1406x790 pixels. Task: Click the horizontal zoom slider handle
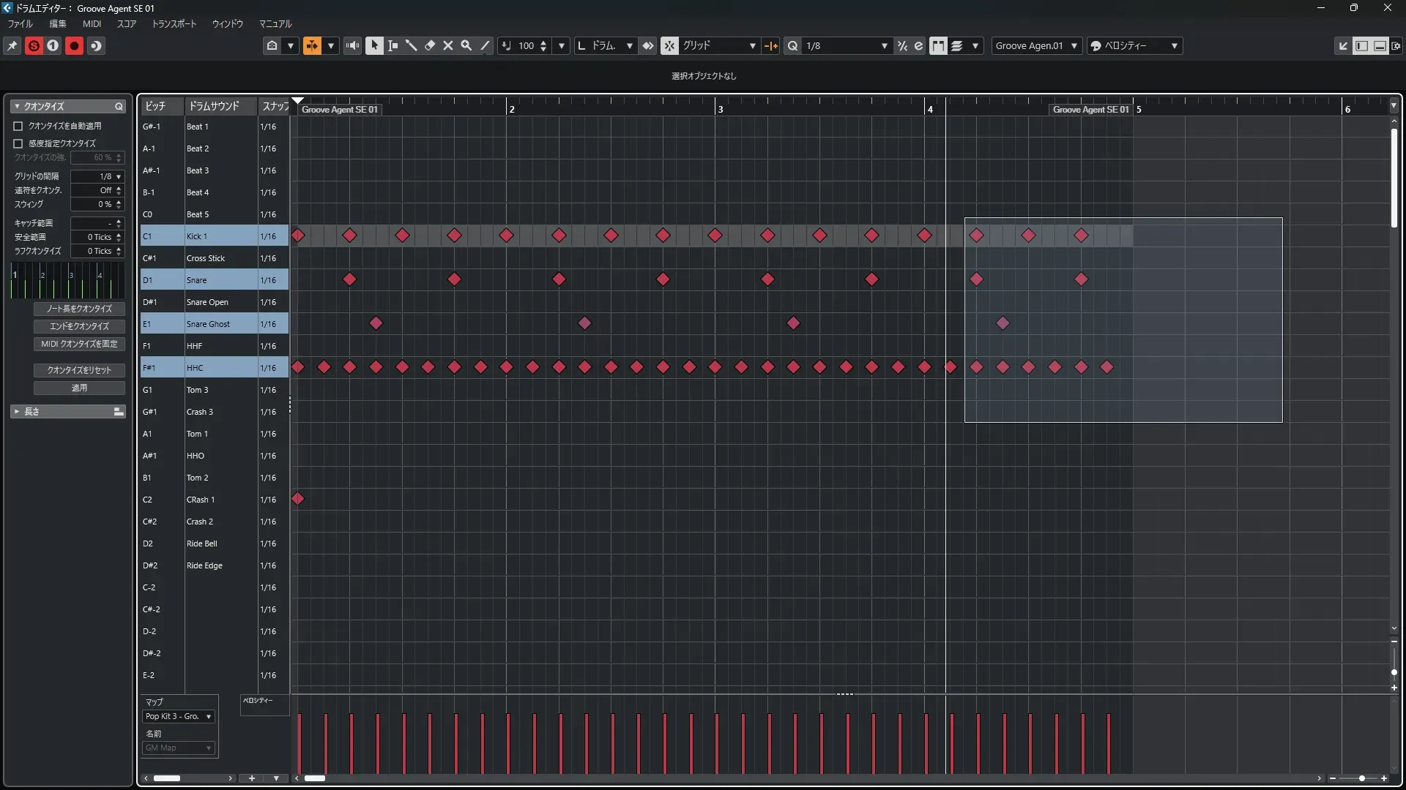coord(1361,778)
